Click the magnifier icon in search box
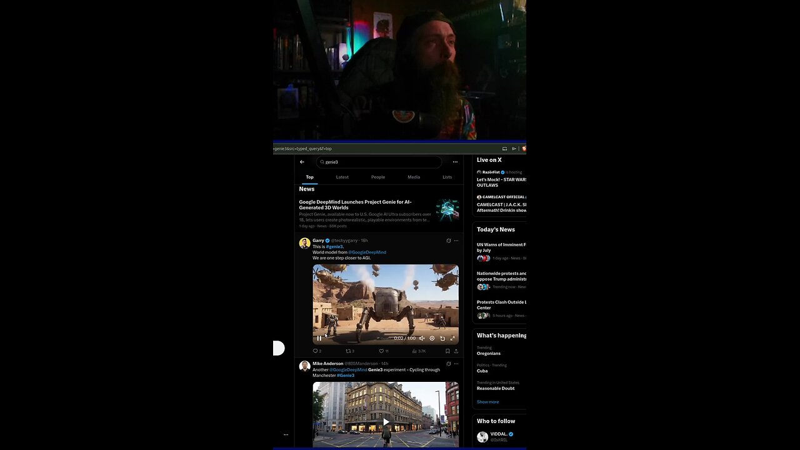Viewport: 800px width, 450px height. click(x=322, y=162)
